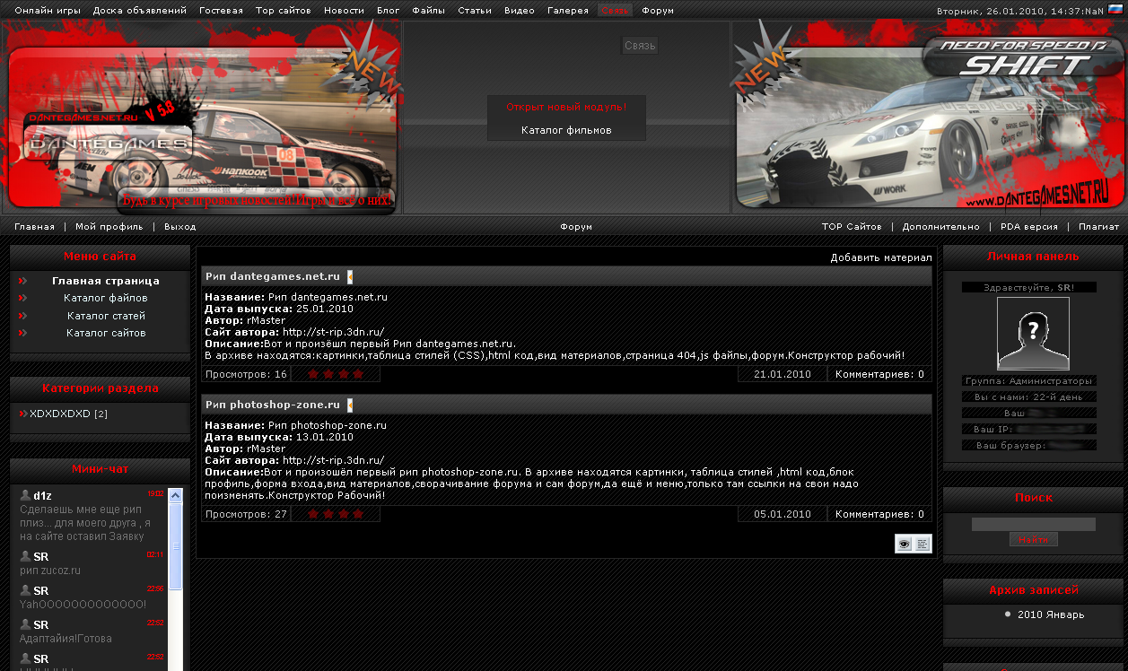1128x671 pixels.
Task: Open the XDXDXDXD category
Action: [60, 414]
